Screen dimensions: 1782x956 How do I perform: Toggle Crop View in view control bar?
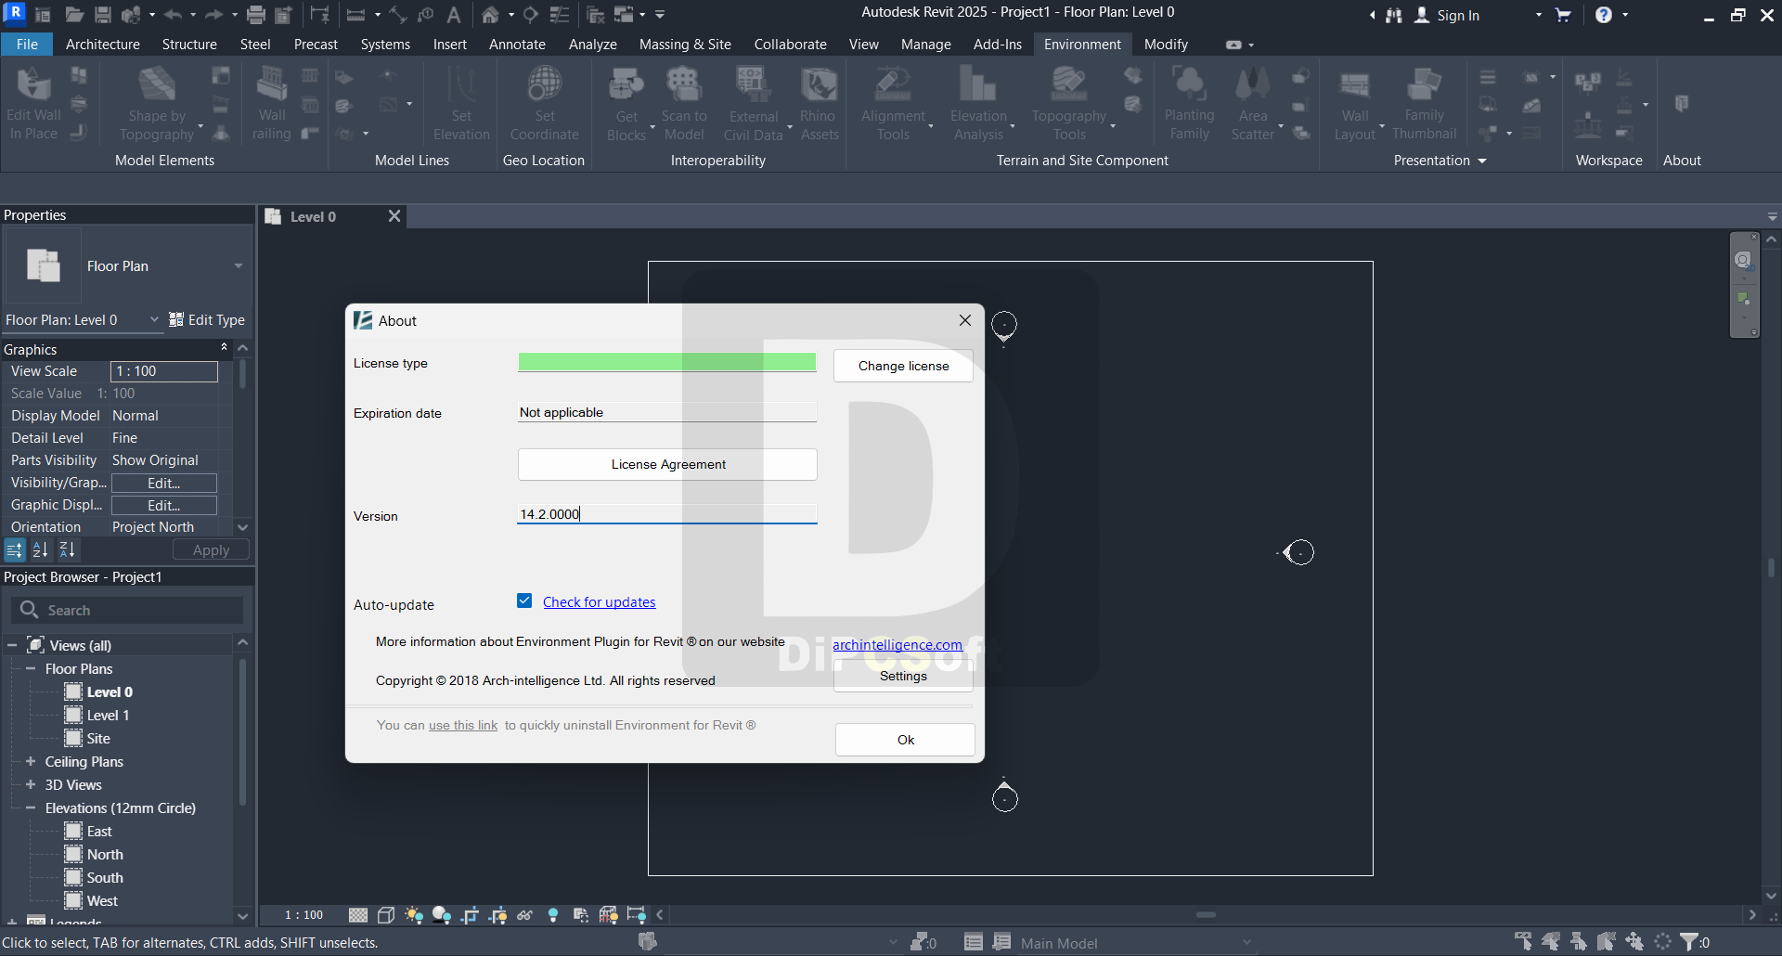click(x=470, y=915)
